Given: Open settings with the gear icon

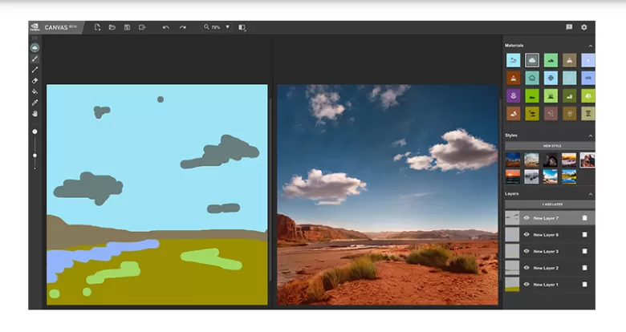Looking at the screenshot, I should [x=584, y=27].
